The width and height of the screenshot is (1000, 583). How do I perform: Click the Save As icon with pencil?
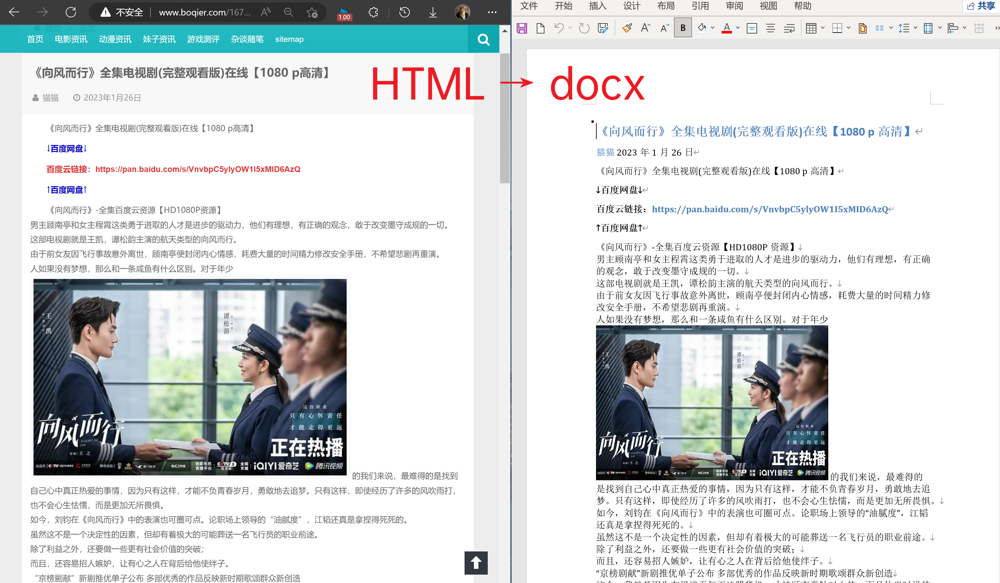coord(603,28)
